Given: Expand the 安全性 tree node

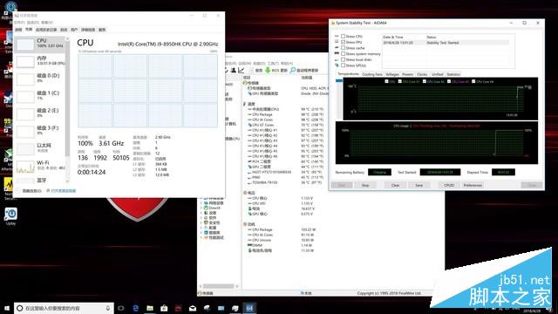Looking at the screenshot, I should click(x=201, y=222).
